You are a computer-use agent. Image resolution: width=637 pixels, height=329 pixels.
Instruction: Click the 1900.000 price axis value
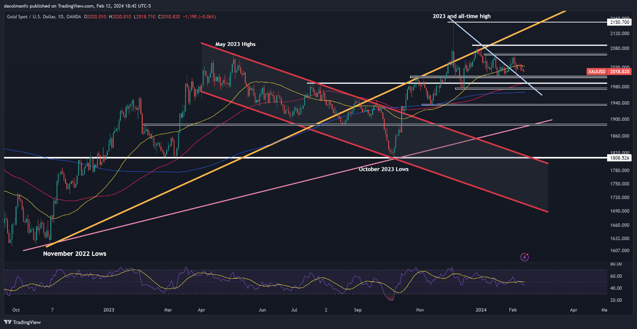click(621, 119)
